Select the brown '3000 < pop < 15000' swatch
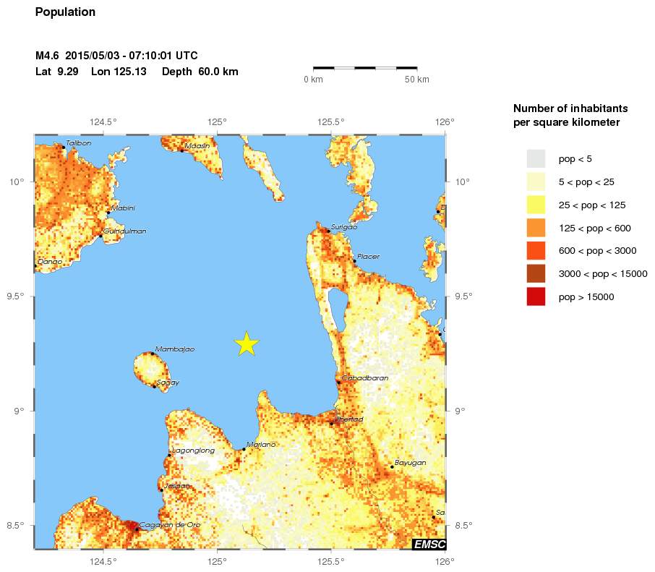The image size is (655, 572). click(536, 274)
